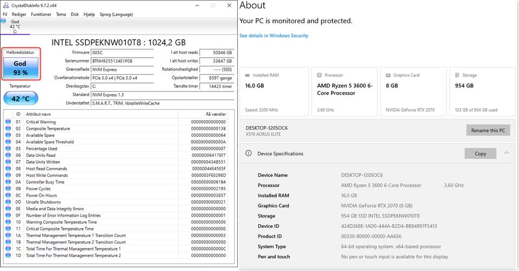Click the Installed RAM card icon
Image resolution: width=519 pixels, height=271 pixels.
pos(248,75)
